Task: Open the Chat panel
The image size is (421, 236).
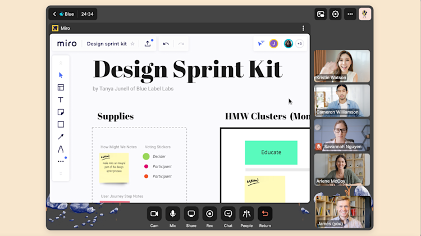Action: pos(228,214)
